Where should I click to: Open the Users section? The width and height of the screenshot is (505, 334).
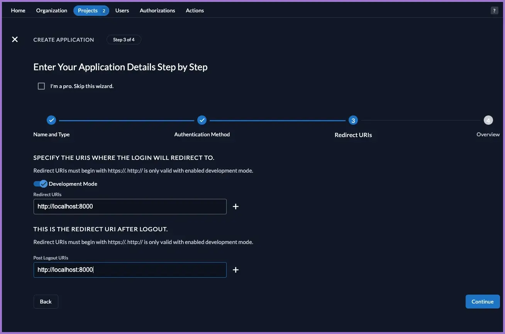point(122,10)
